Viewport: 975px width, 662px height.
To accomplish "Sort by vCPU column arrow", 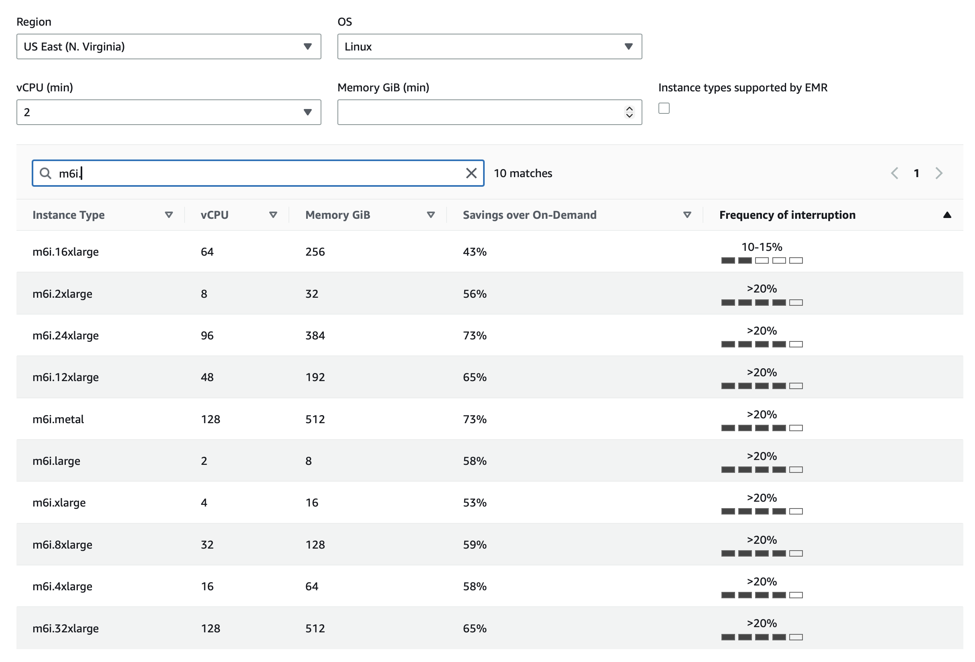I will pos(273,215).
